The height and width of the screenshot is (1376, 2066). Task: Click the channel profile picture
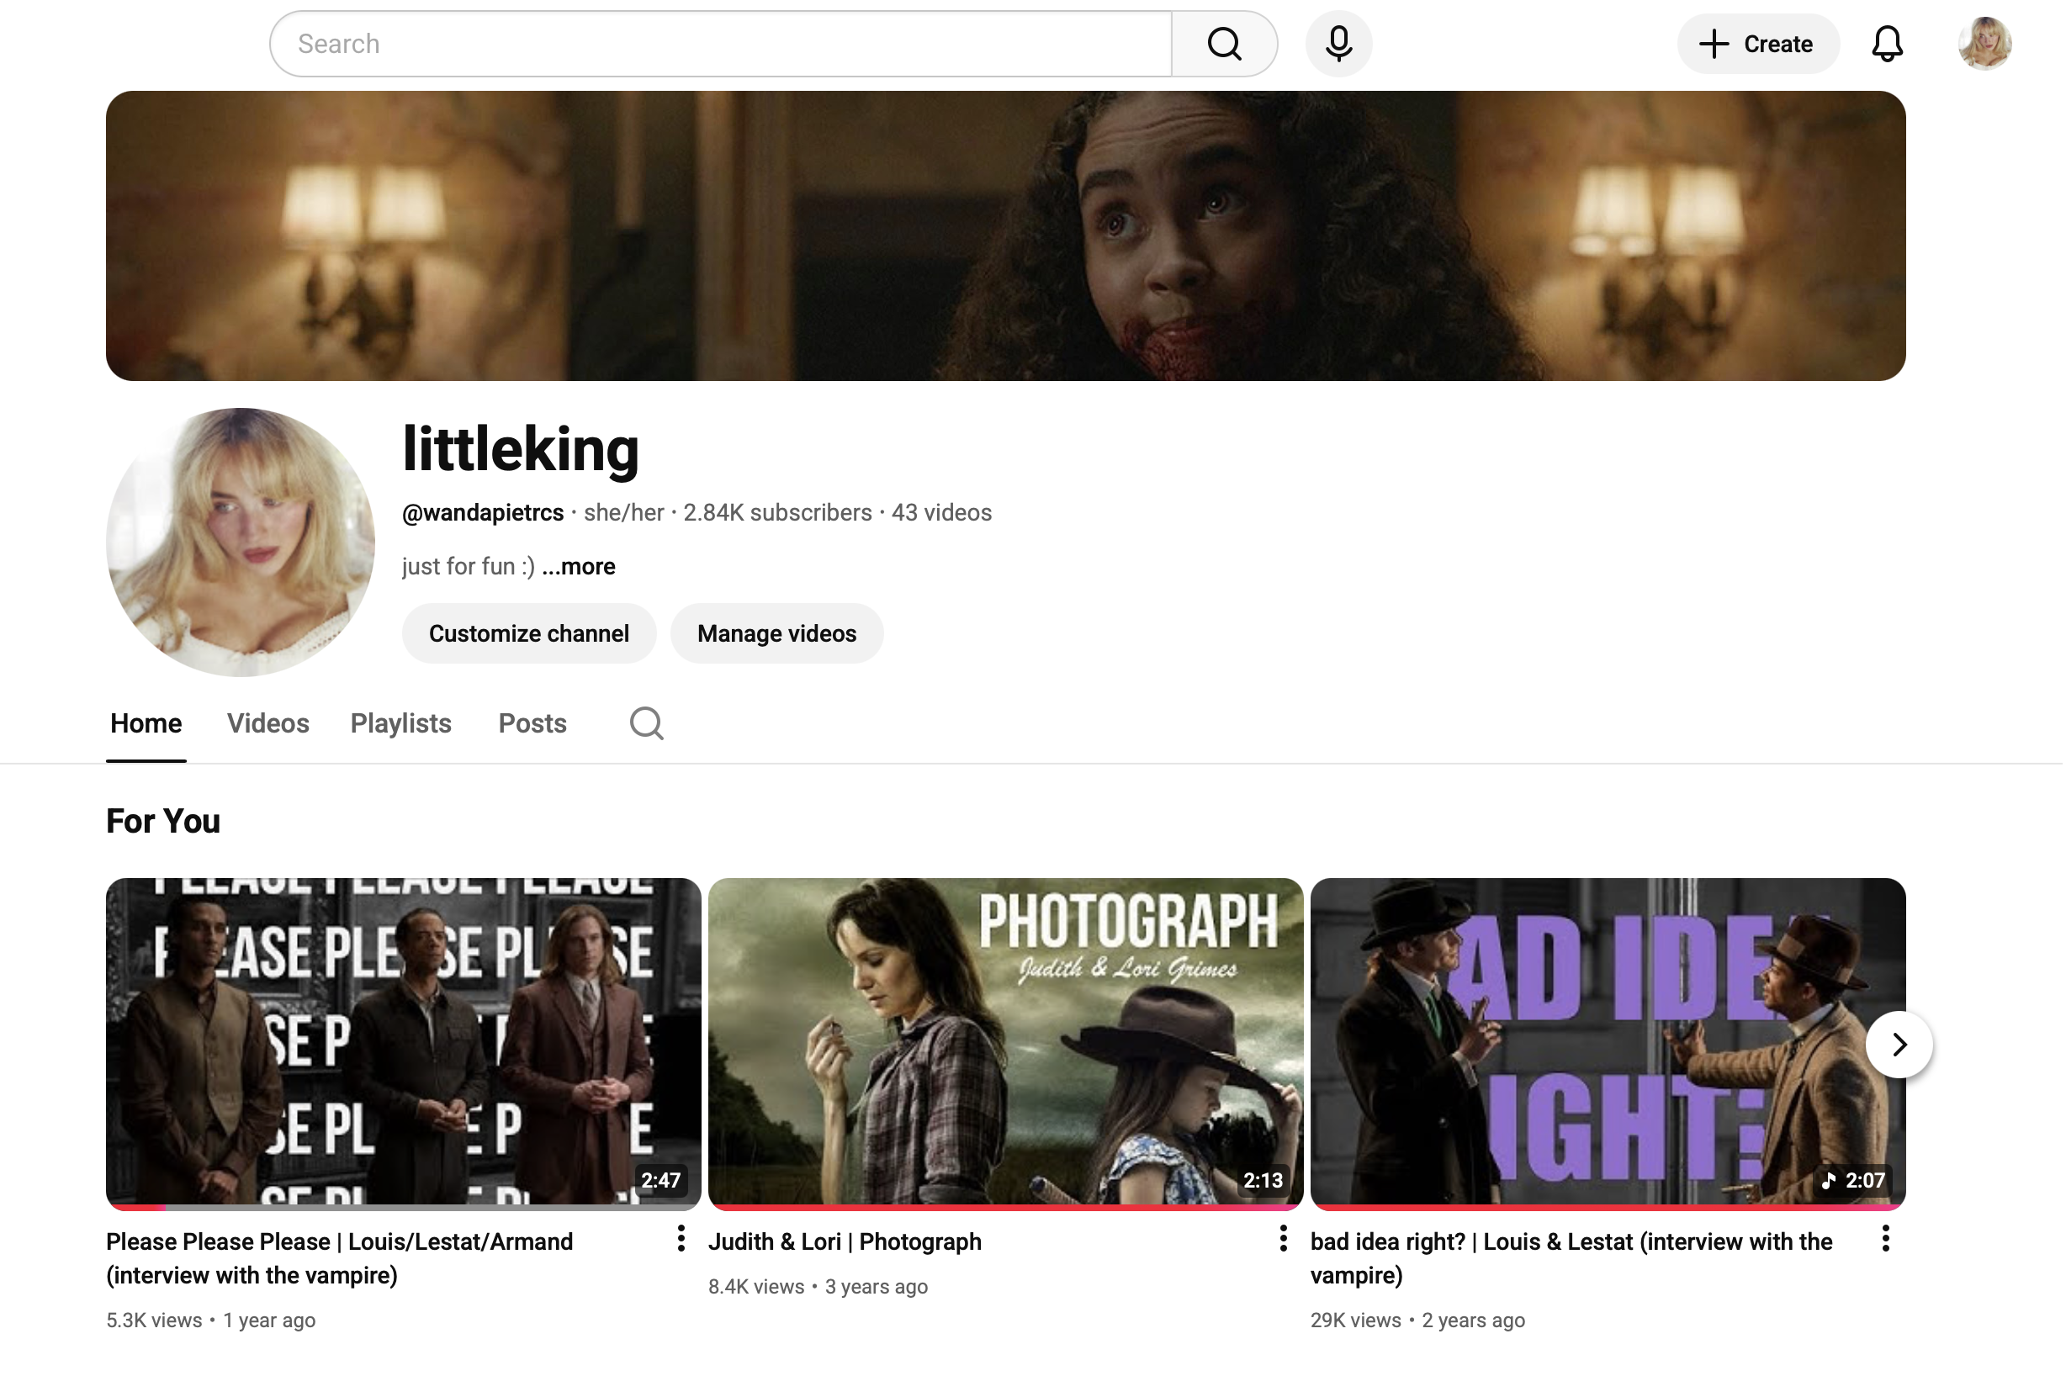tap(241, 542)
